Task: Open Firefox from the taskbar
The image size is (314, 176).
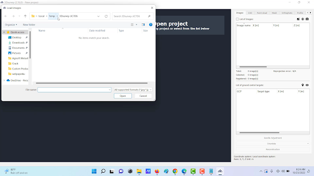Action: coord(157,171)
